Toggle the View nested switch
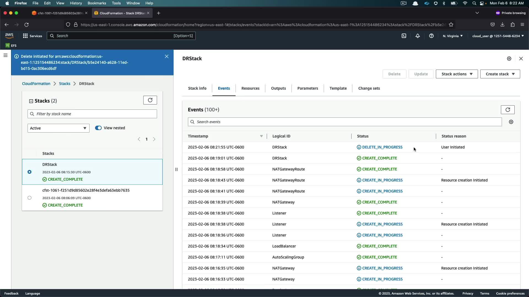Viewport: 529px width, 297px height. (98, 128)
